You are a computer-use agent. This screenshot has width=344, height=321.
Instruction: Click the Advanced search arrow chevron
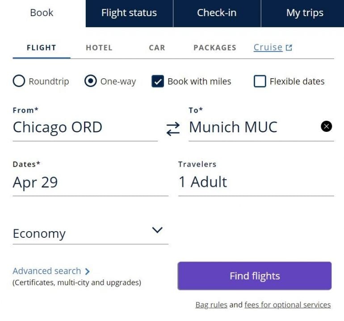(87, 271)
